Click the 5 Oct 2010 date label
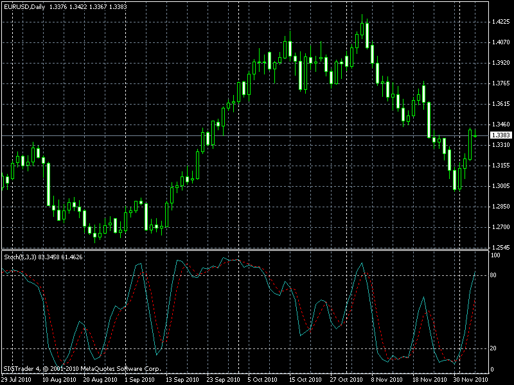Viewport: 514px width, 385px height. click(263, 380)
